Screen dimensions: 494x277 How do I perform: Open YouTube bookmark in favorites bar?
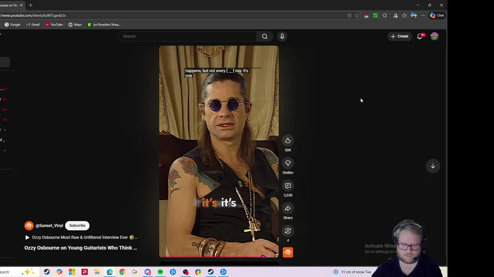(x=54, y=25)
